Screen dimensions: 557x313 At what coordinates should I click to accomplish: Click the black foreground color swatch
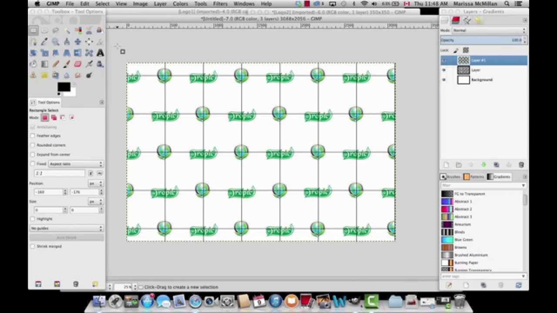pos(64,87)
